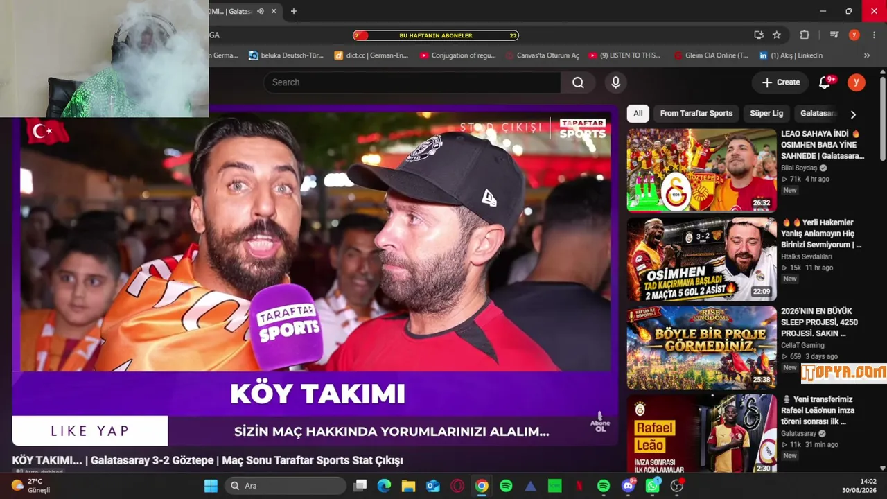Select the Galatasaray filter chip
The height and width of the screenshot is (499, 887).
(x=818, y=114)
